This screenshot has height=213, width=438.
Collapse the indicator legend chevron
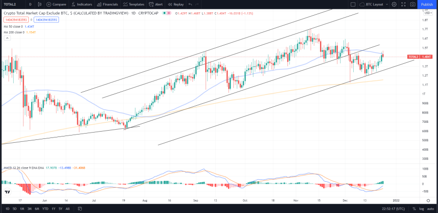(7, 38)
